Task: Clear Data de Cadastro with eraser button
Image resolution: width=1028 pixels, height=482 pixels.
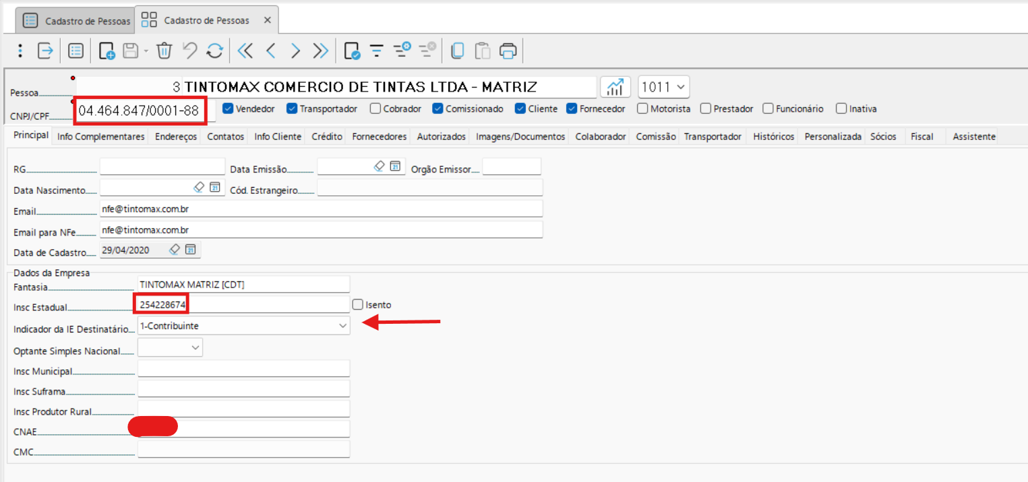Action: [175, 250]
